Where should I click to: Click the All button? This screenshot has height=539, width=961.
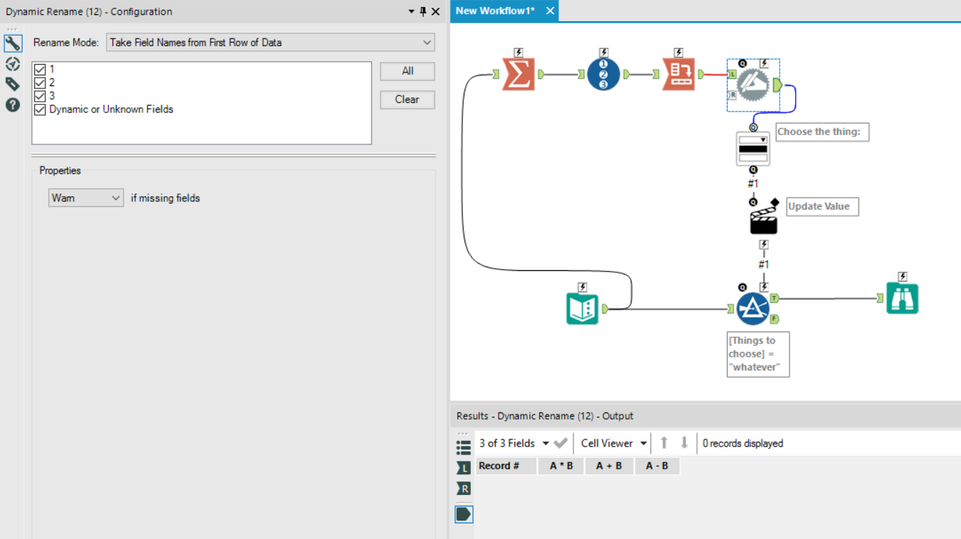click(x=407, y=71)
